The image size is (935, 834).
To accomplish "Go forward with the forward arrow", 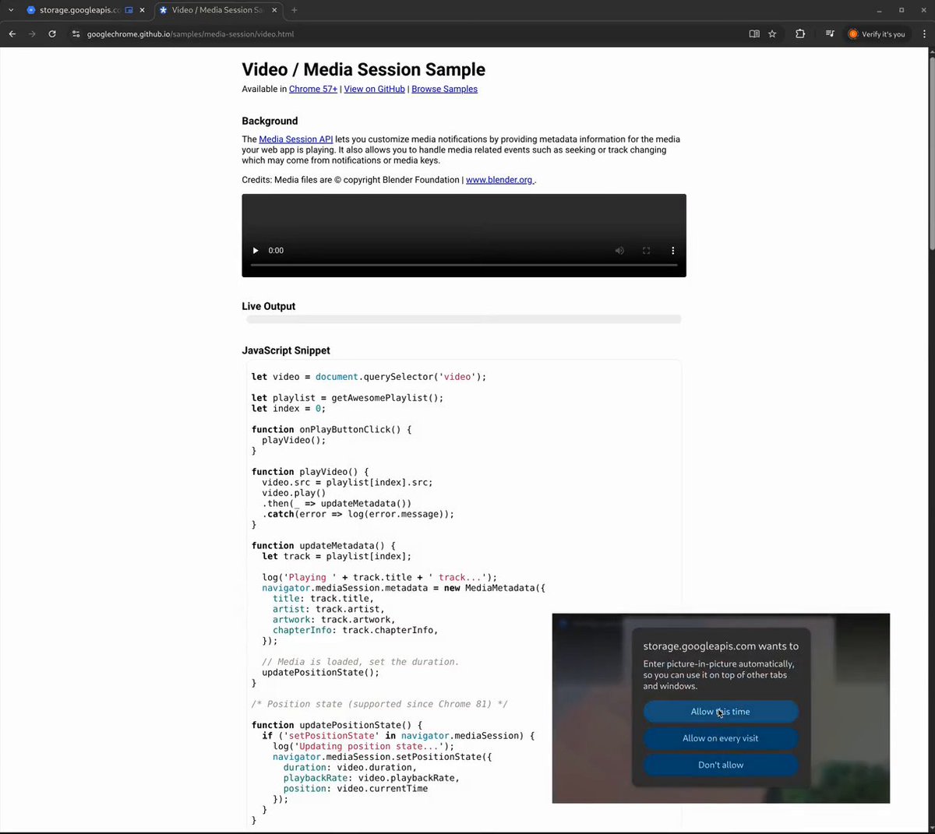I will click(x=32, y=34).
